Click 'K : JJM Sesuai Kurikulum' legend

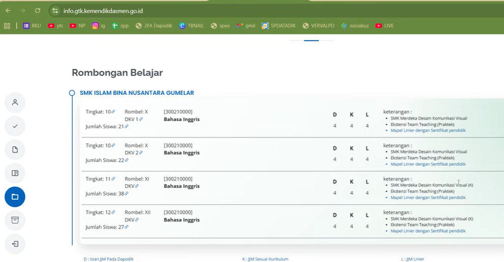(x=265, y=259)
